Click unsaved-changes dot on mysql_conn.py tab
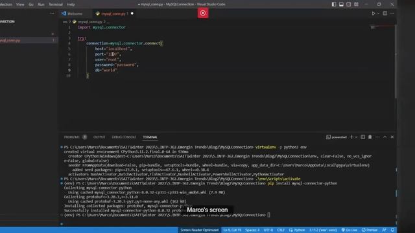Image resolution: width=415 pixels, height=233 pixels. (132, 14)
